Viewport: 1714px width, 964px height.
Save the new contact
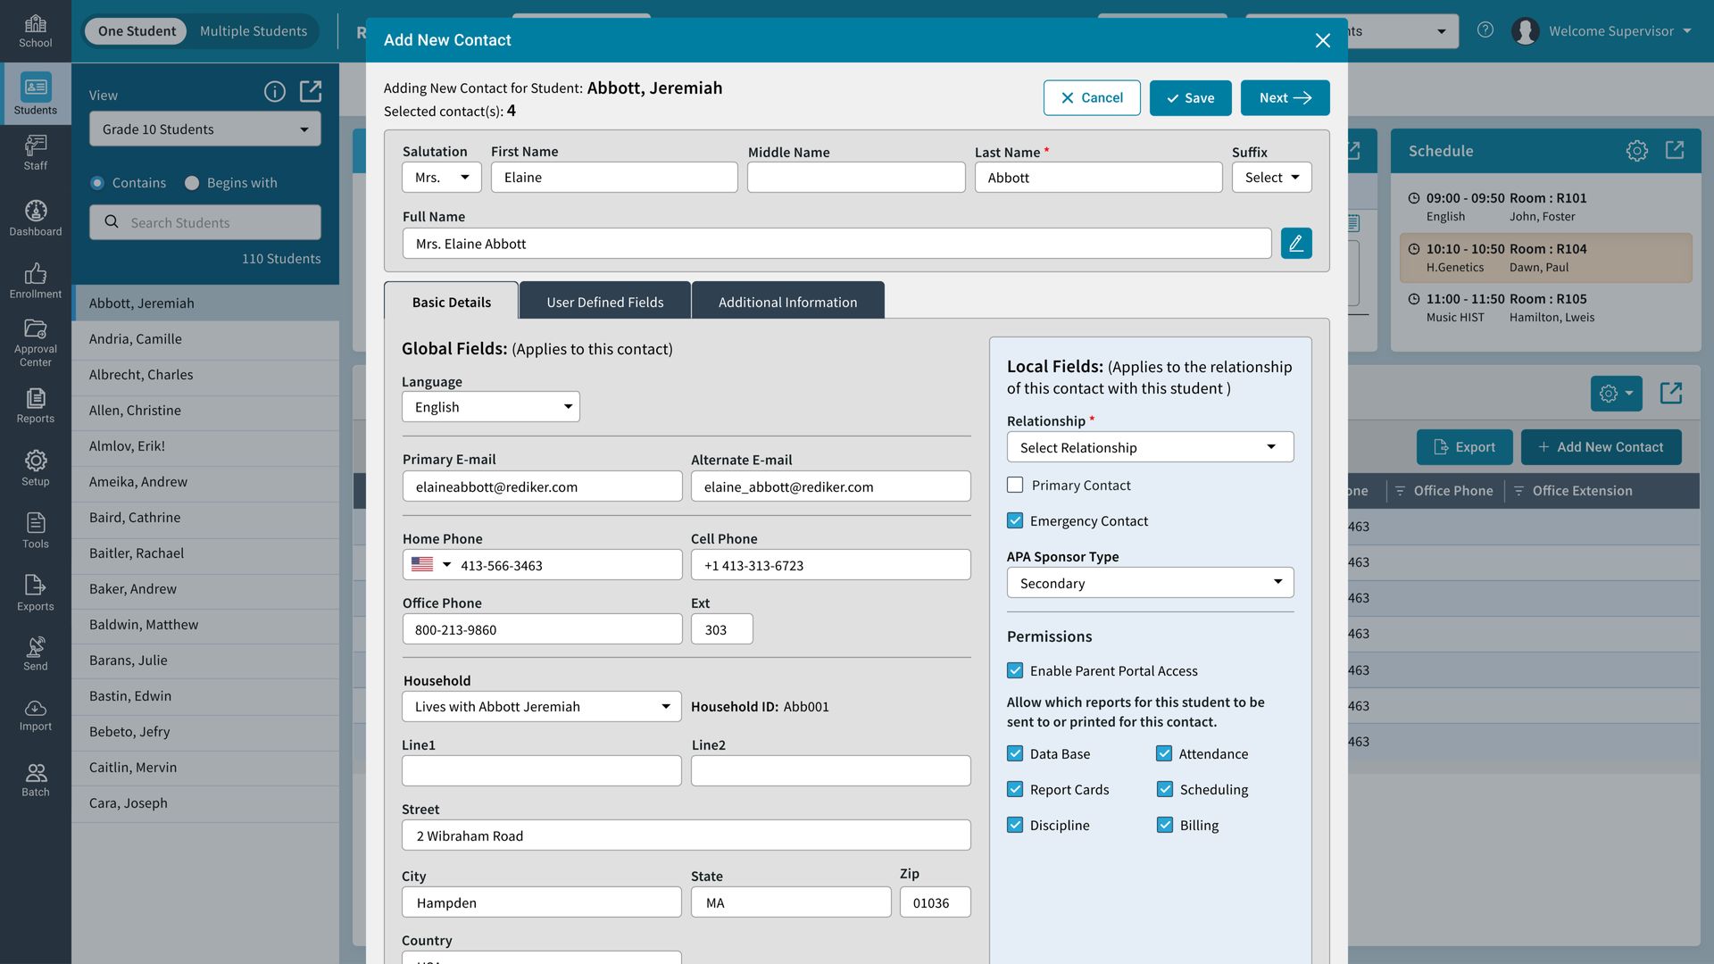[1190, 97]
